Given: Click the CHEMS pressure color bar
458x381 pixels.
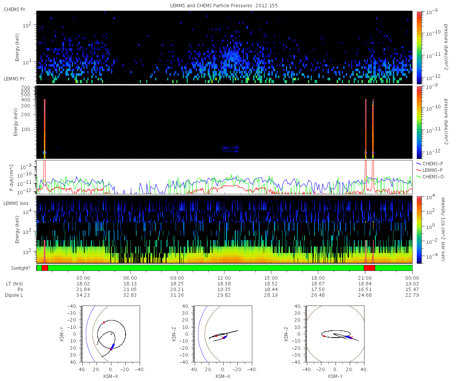Looking at the screenshot, I should 419,47.
